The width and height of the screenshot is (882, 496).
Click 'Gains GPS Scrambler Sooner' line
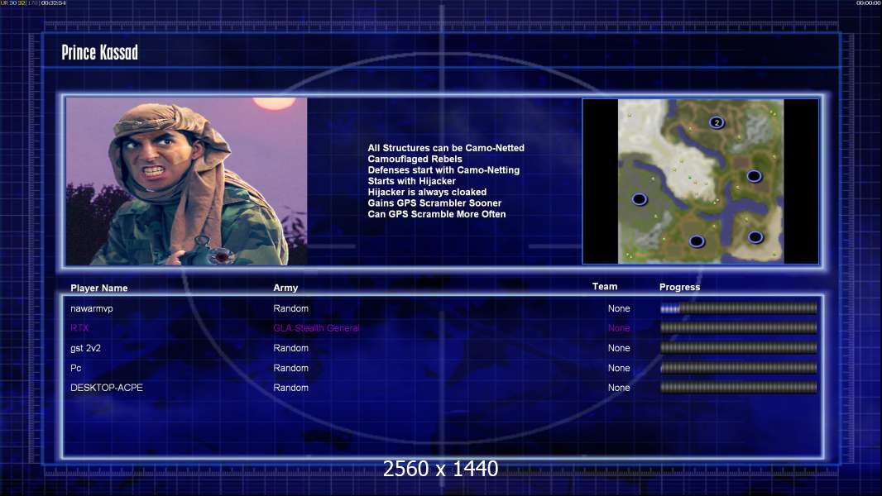coord(435,203)
